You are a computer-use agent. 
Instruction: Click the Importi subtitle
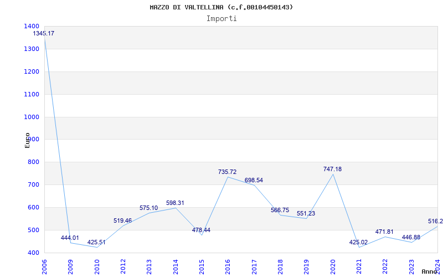coord(221,19)
